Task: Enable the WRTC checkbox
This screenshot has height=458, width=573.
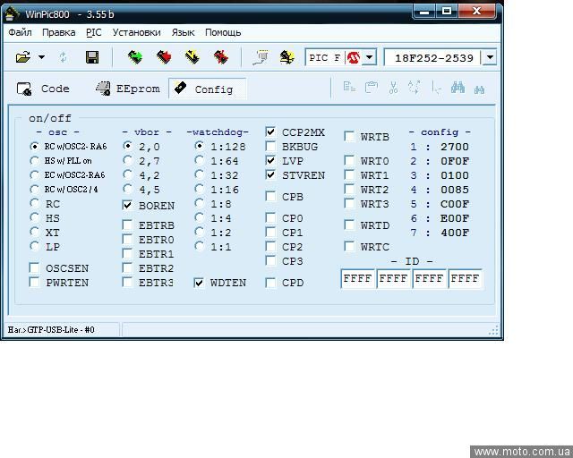Action: pos(350,247)
